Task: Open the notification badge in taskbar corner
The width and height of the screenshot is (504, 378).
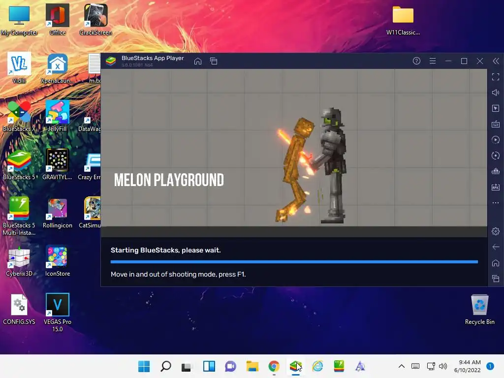Action: point(490,366)
